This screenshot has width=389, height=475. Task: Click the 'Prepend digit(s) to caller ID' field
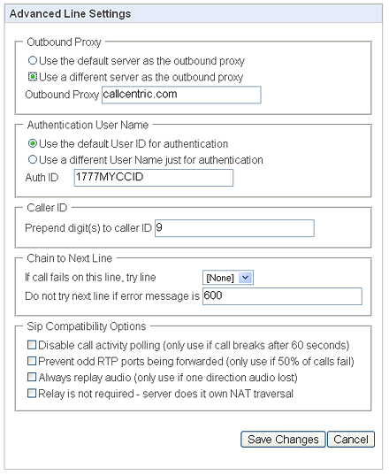point(234,228)
